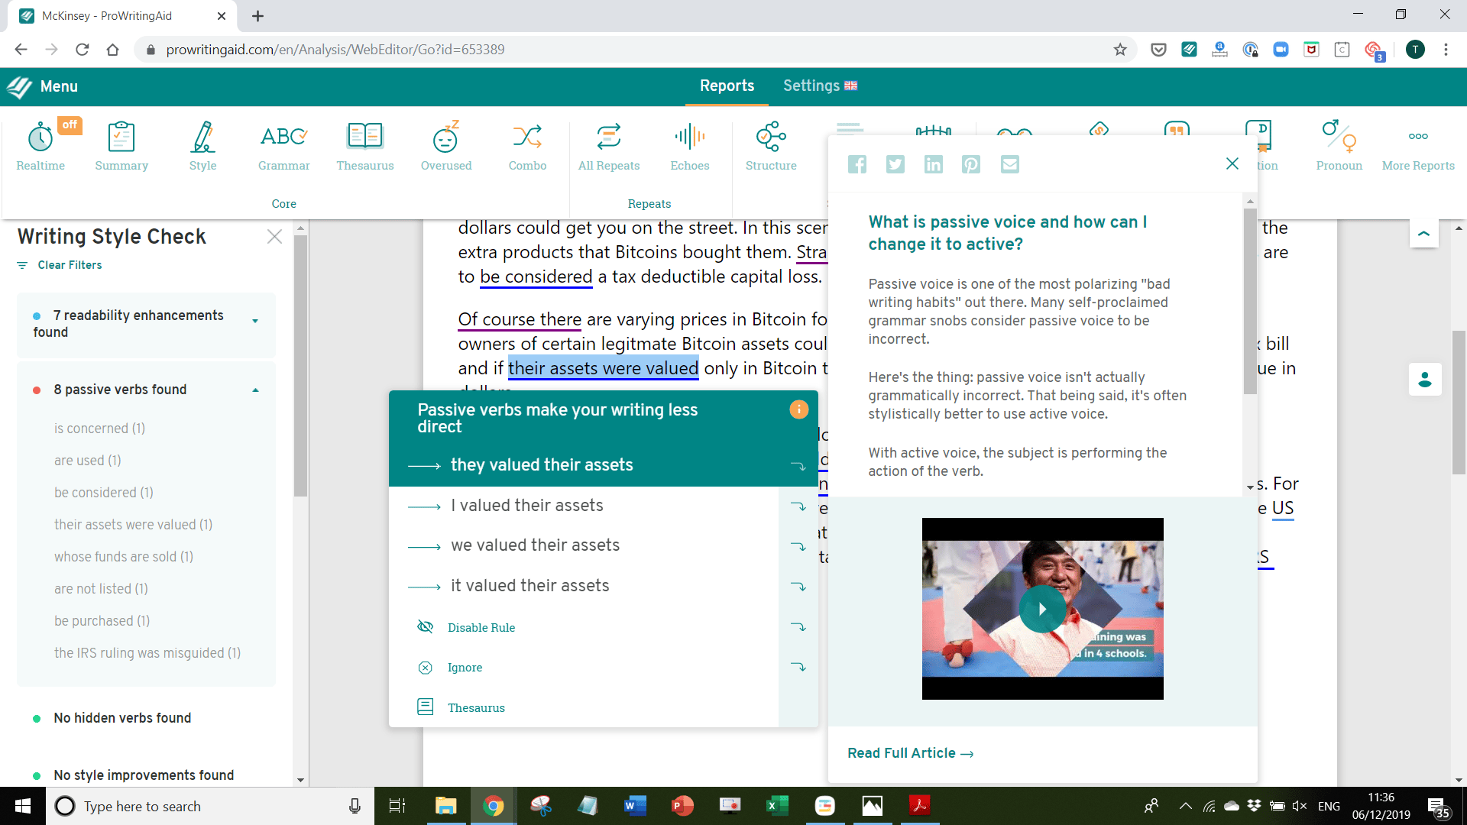Clear Filters in Writing Style Check

[69, 265]
